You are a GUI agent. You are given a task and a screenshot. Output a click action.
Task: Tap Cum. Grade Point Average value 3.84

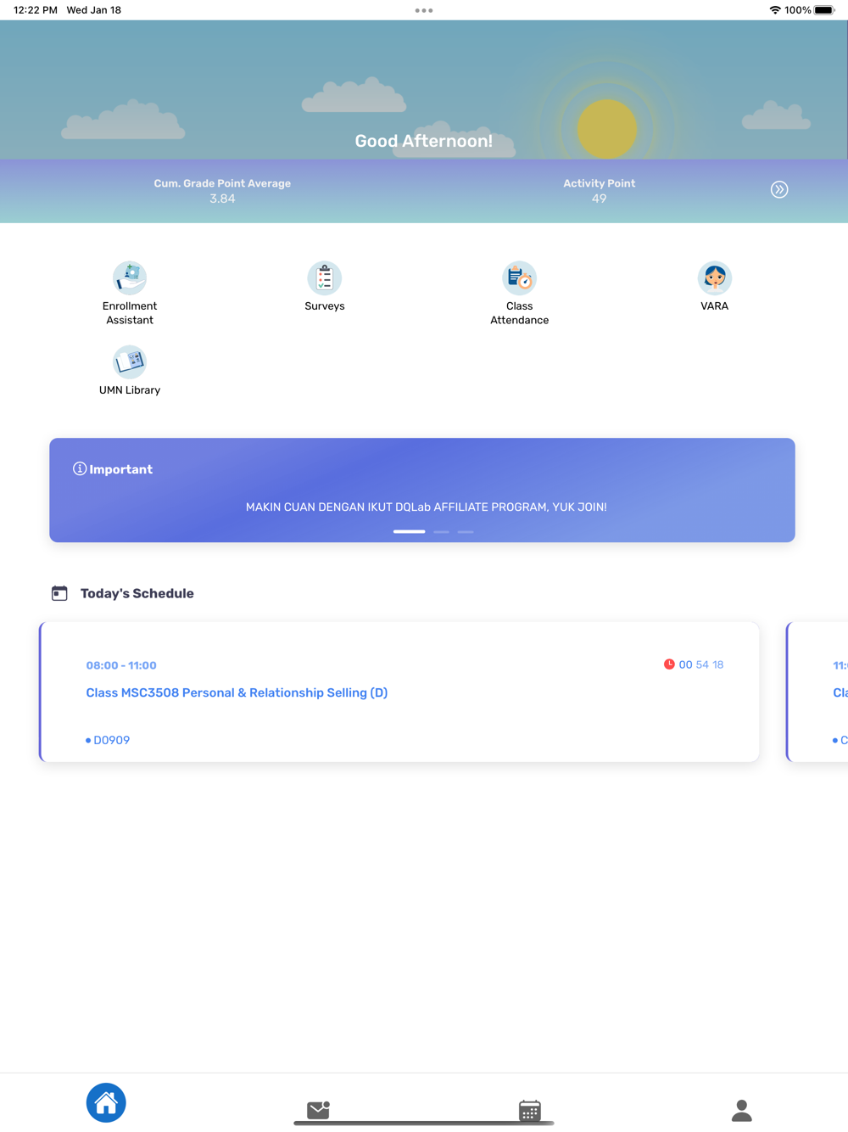[x=222, y=199]
